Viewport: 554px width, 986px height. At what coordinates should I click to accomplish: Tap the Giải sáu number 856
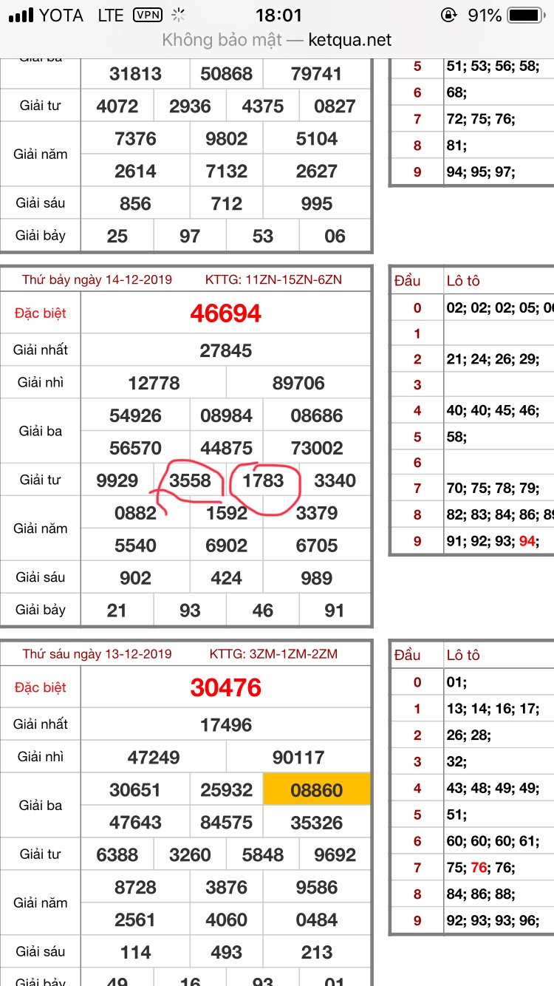click(135, 204)
